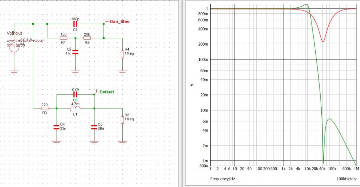Select the C3 2.7n capacitor symbol
The width and height of the screenshot is (360, 187).
point(75,94)
